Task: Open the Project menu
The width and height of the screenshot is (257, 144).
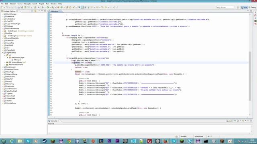Action: coord(41,4)
